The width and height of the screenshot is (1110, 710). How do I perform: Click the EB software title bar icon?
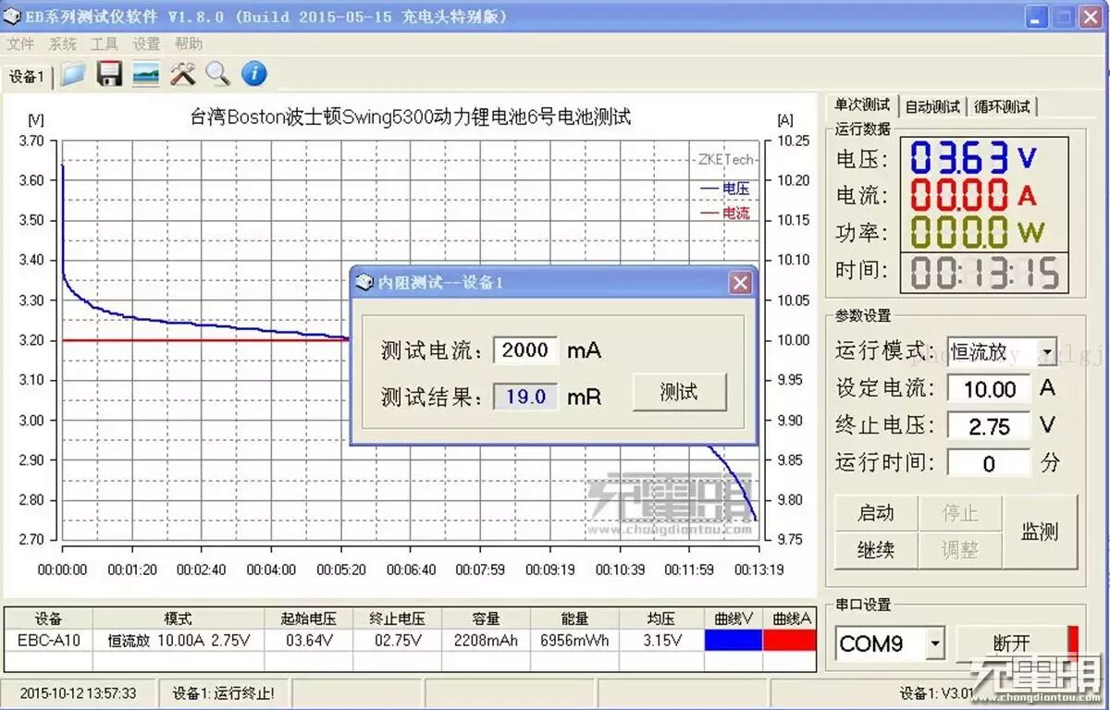click(12, 18)
